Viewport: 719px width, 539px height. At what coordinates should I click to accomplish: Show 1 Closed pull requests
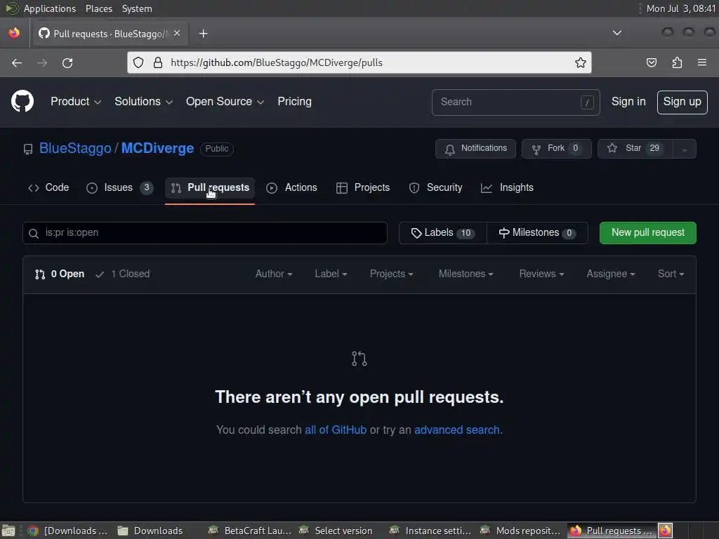[122, 274]
